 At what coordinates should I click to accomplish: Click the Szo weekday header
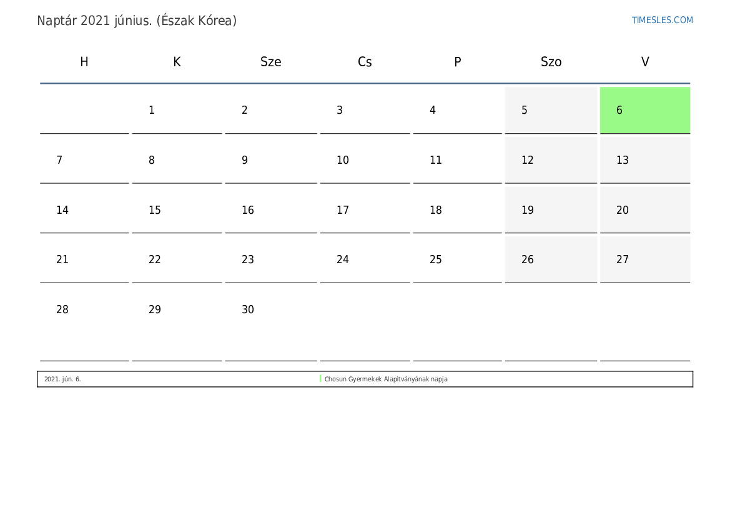[x=551, y=61]
